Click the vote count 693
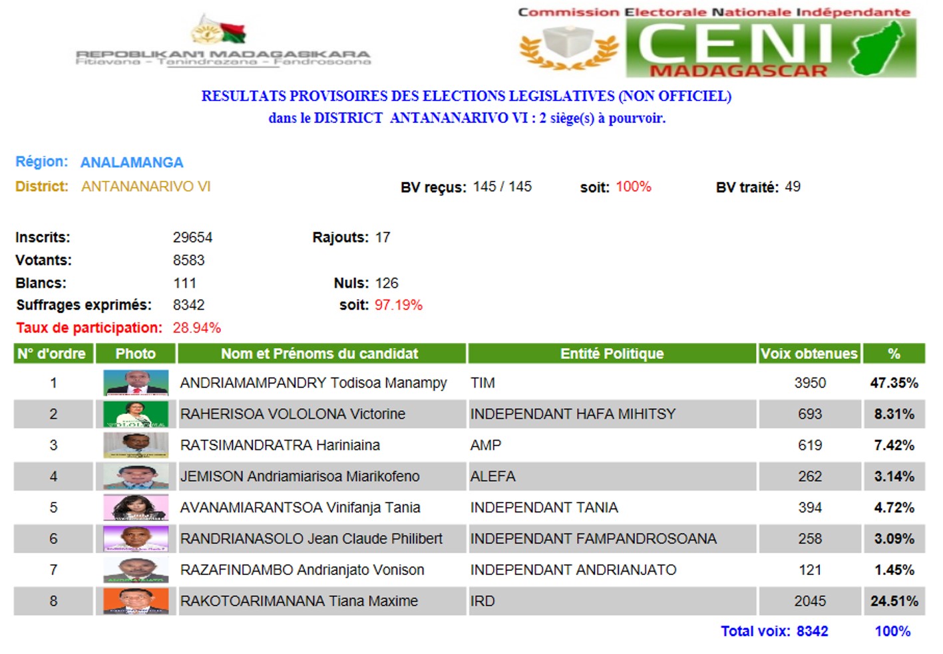 [810, 414]
